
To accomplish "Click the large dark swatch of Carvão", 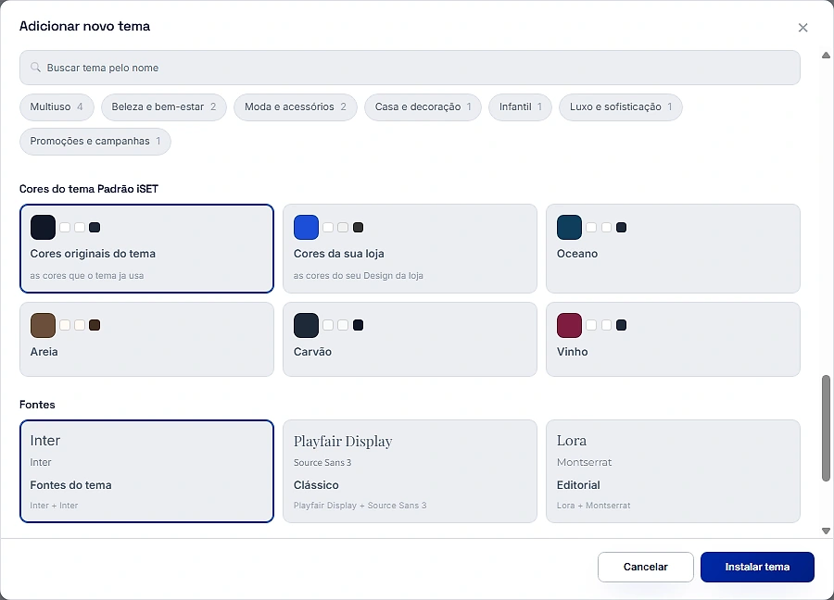I will tap(306, 325).
